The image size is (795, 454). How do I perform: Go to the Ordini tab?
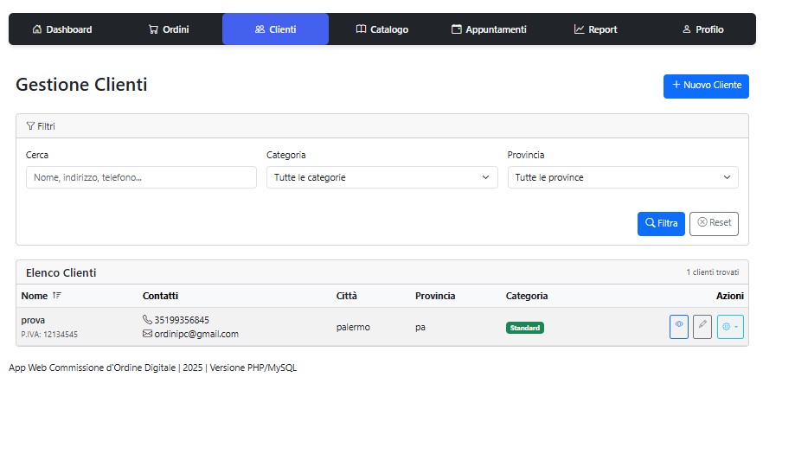[169, 29]
